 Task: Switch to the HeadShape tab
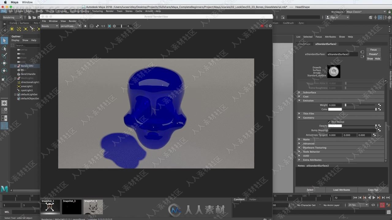(304, 44)
